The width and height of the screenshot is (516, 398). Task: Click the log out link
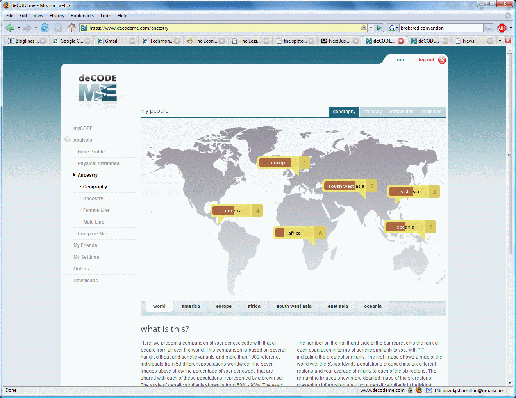pos(426,60)
